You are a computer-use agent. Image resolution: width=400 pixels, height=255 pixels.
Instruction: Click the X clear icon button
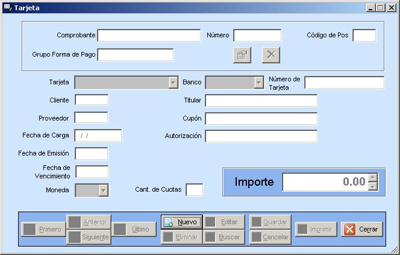[271, 55]
